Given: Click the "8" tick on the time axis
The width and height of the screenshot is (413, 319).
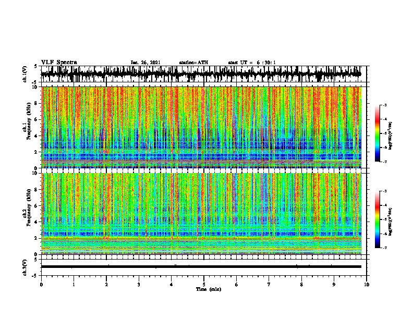Looking at the screenshot, I should (x=301, y=285).
